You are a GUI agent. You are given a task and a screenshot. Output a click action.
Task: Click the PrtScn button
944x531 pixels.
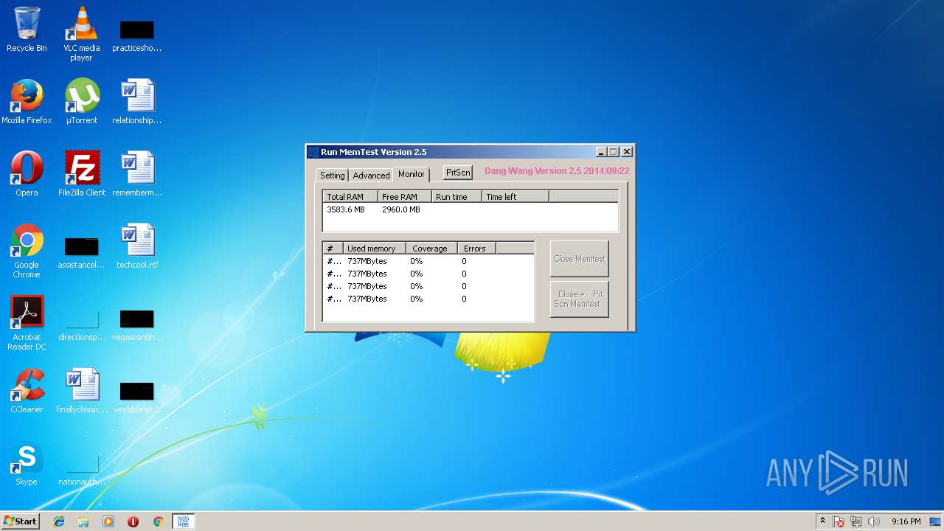(x=458, y=172)
